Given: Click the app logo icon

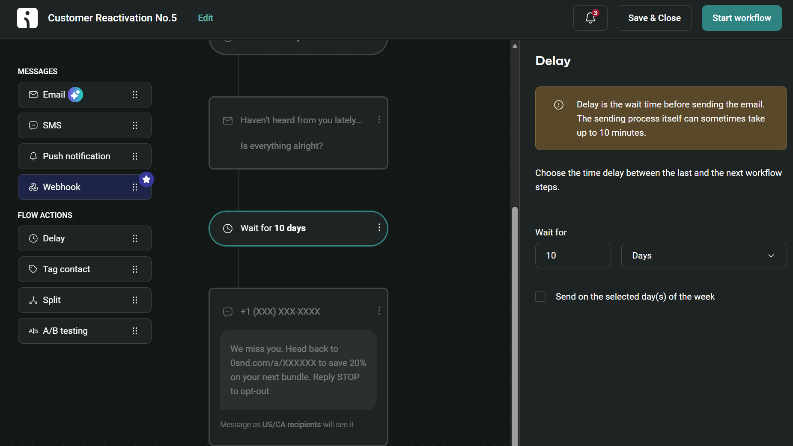Looking at the screenshot, I should coord(27,18).
